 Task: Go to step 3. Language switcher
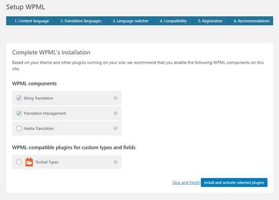pyautogui.click(x=130, y=21)
